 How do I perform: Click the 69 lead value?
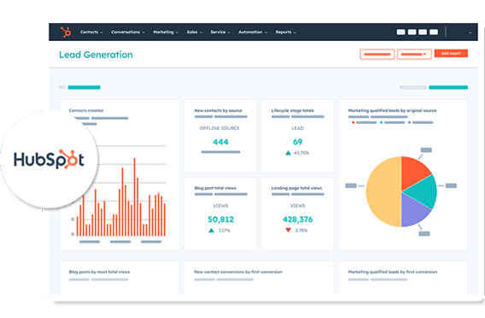pyautogui.click(x=297, y=142)
